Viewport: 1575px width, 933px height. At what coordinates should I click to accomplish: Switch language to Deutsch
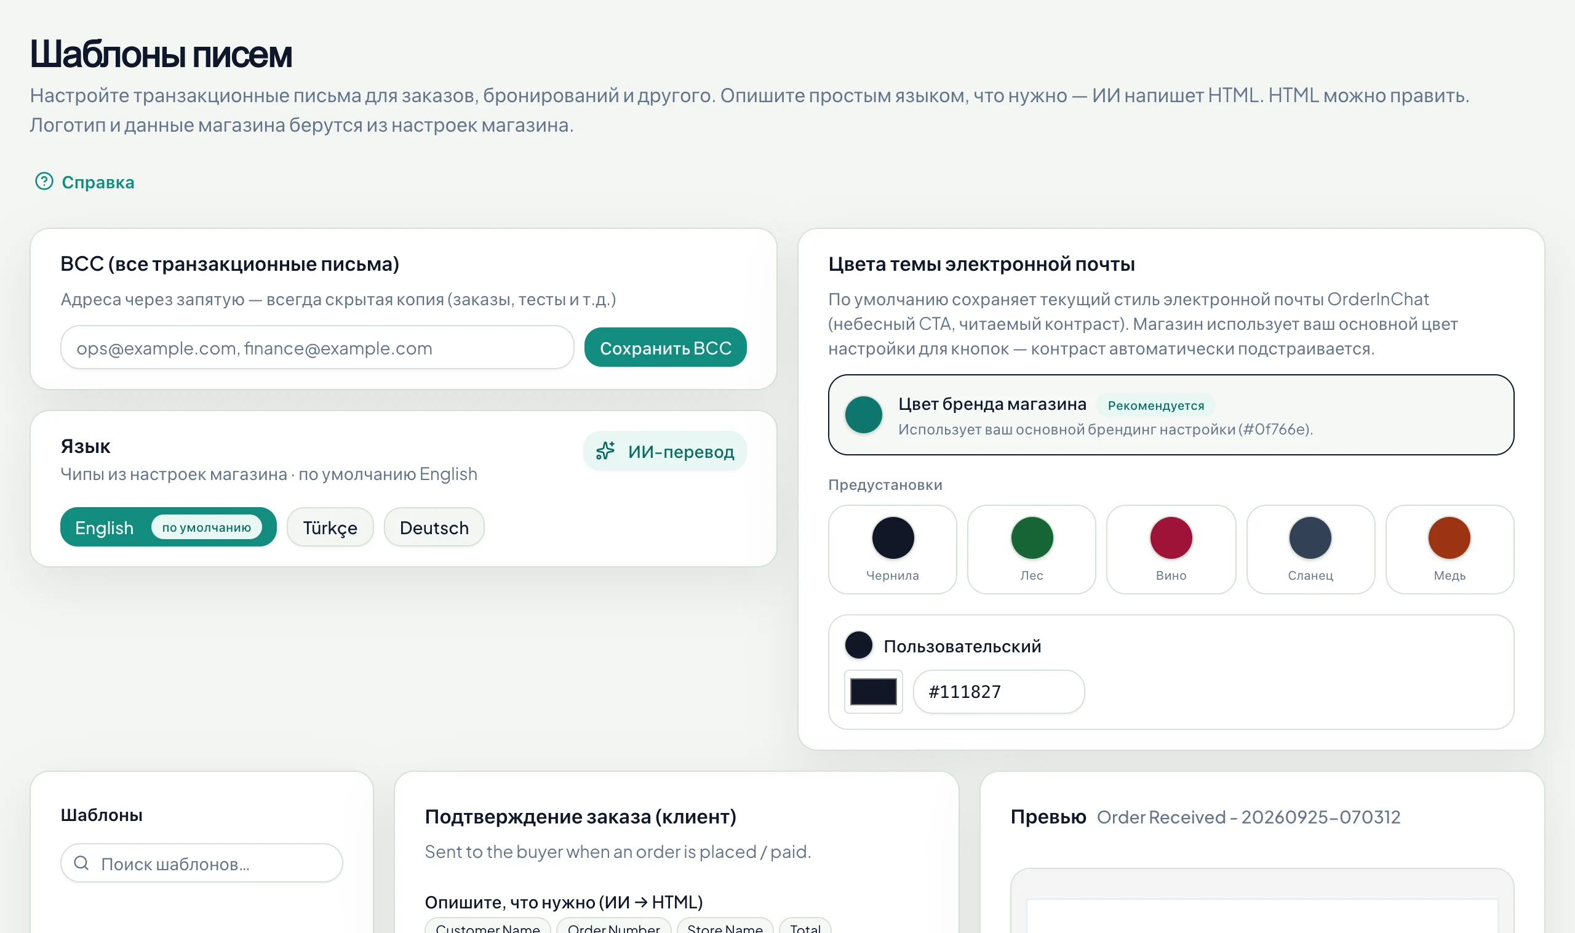click(434, 527)
